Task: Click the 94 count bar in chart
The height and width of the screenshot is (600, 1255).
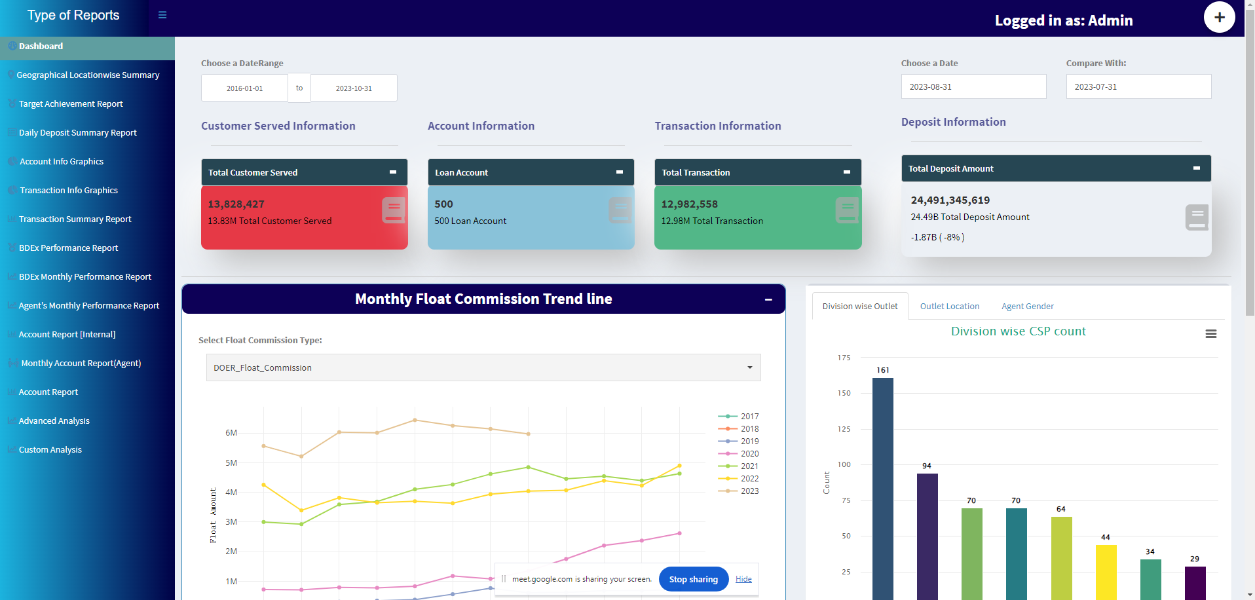Action: tap(927, 536)
